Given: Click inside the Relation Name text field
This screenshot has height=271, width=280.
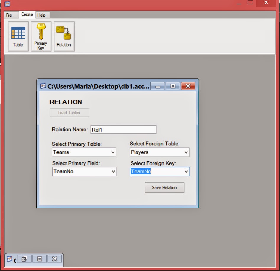Looking at the screenshot, I should pos(123,129).
